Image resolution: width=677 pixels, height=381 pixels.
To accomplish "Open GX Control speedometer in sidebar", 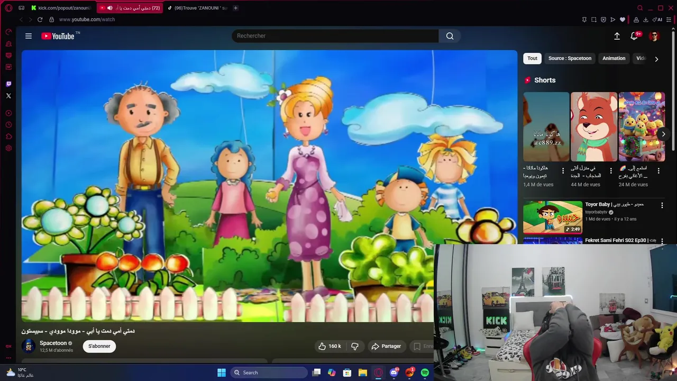I will tap(8, 32).
